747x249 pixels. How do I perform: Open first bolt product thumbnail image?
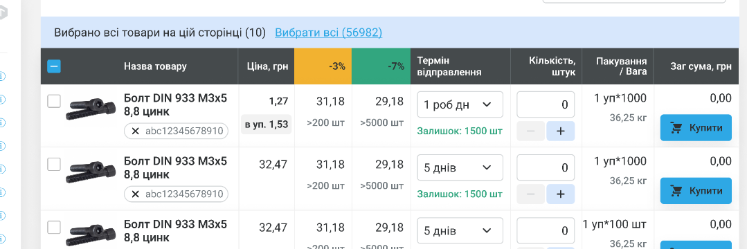point(91,109)
